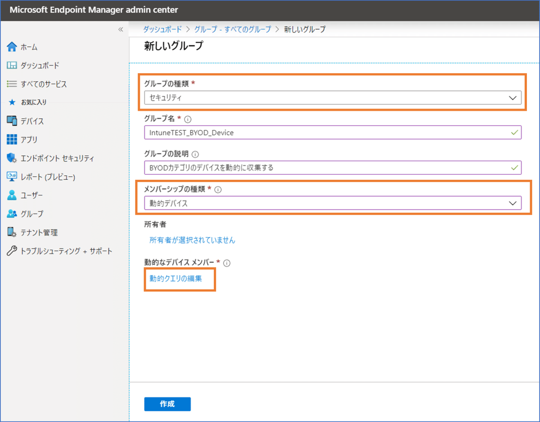Open ホーム in the sidebar

pos(29,47)
